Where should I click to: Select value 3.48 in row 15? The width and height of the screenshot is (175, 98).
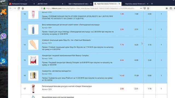(150, 60)
